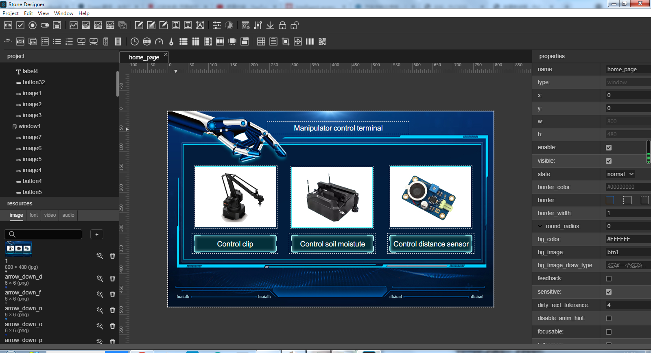Click the download arrow icon
This screenshot has width=651, height=353.
tap(270, 25)
